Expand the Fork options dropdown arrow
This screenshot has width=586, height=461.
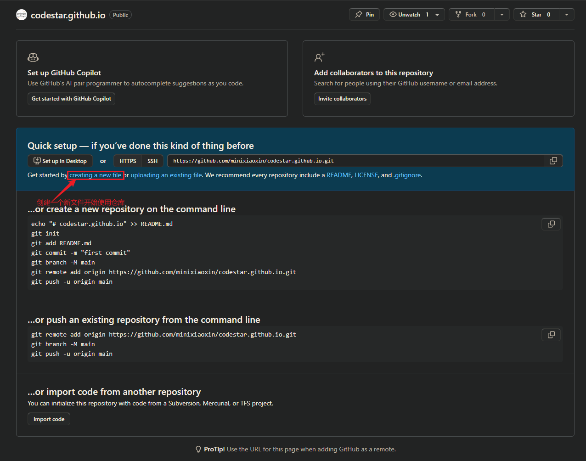pos(502,15)
